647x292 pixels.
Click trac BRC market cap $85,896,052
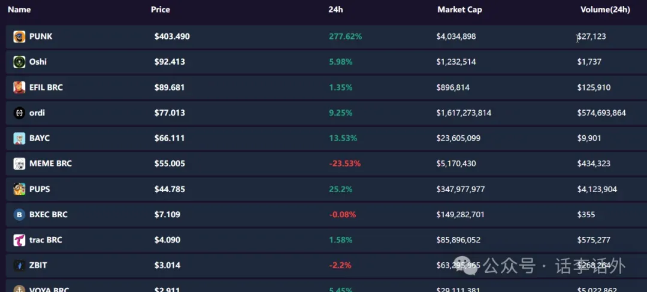click(458, 240)
